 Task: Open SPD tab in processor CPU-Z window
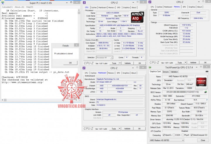coord(119,8)
